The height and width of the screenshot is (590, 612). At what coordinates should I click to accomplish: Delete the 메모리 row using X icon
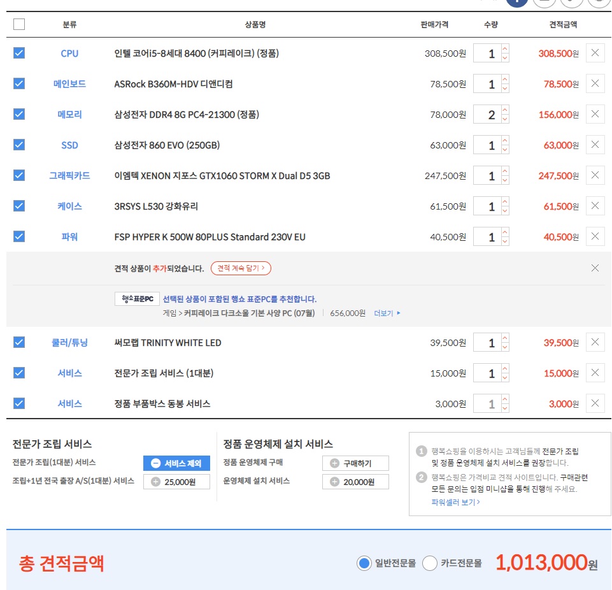point(595,114)
